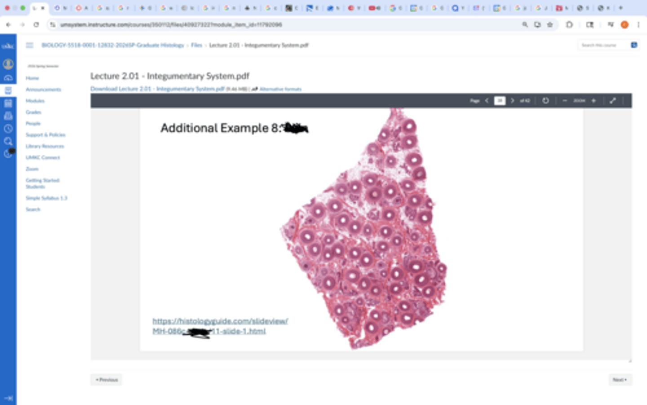Open the Alternative formats link
Viewport: 647px width, 405px height.
pos(280,89)
